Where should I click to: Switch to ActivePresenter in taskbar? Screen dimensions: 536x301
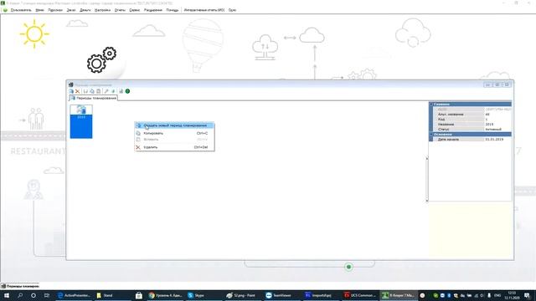click(75, 295)
